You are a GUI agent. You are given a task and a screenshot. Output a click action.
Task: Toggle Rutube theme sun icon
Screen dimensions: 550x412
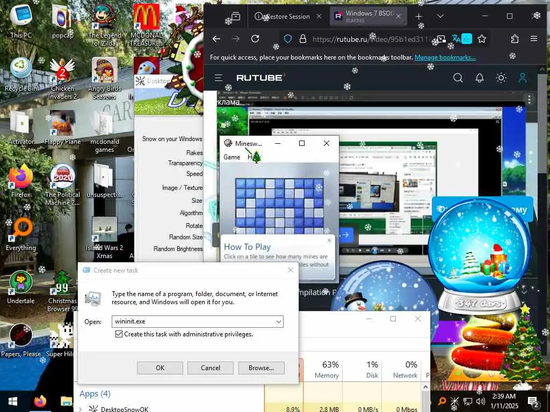(x=501, y=77)
